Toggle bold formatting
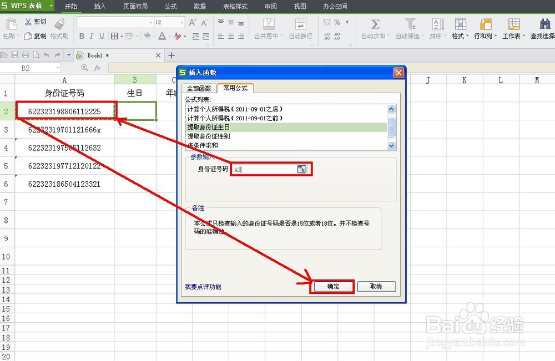Image resolution: width=555 pixels, height=361 pixels. point(82,35)
